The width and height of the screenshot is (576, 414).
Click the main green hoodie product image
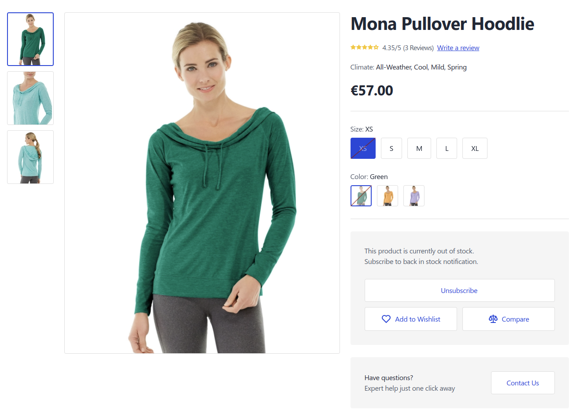(x=202, y=183)
